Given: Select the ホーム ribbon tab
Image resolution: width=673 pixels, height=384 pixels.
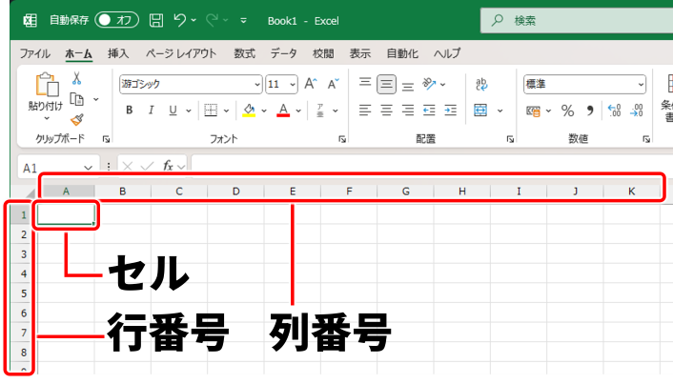Looking at the screenshot, I should click(x=79, y=53).
